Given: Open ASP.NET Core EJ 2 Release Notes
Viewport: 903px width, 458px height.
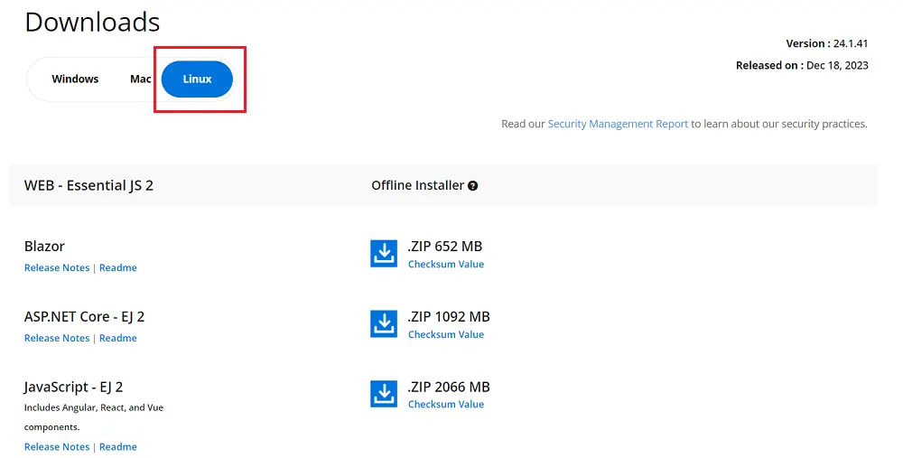Looking at the screenshot, I should pyautogui.click(x=57, y=338).
